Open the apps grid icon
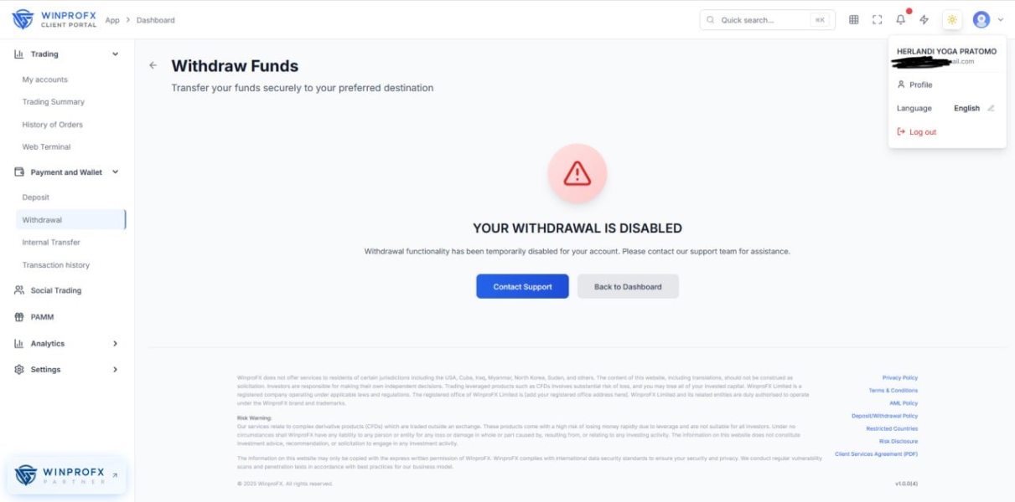The height and width of the screenshot is (502, 1015). click(854, 20)
